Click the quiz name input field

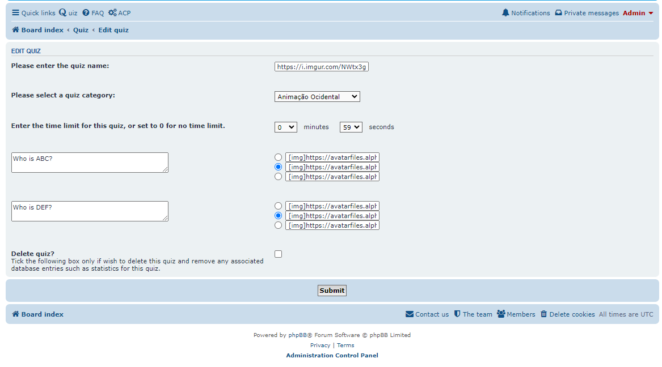click(321, 67)
